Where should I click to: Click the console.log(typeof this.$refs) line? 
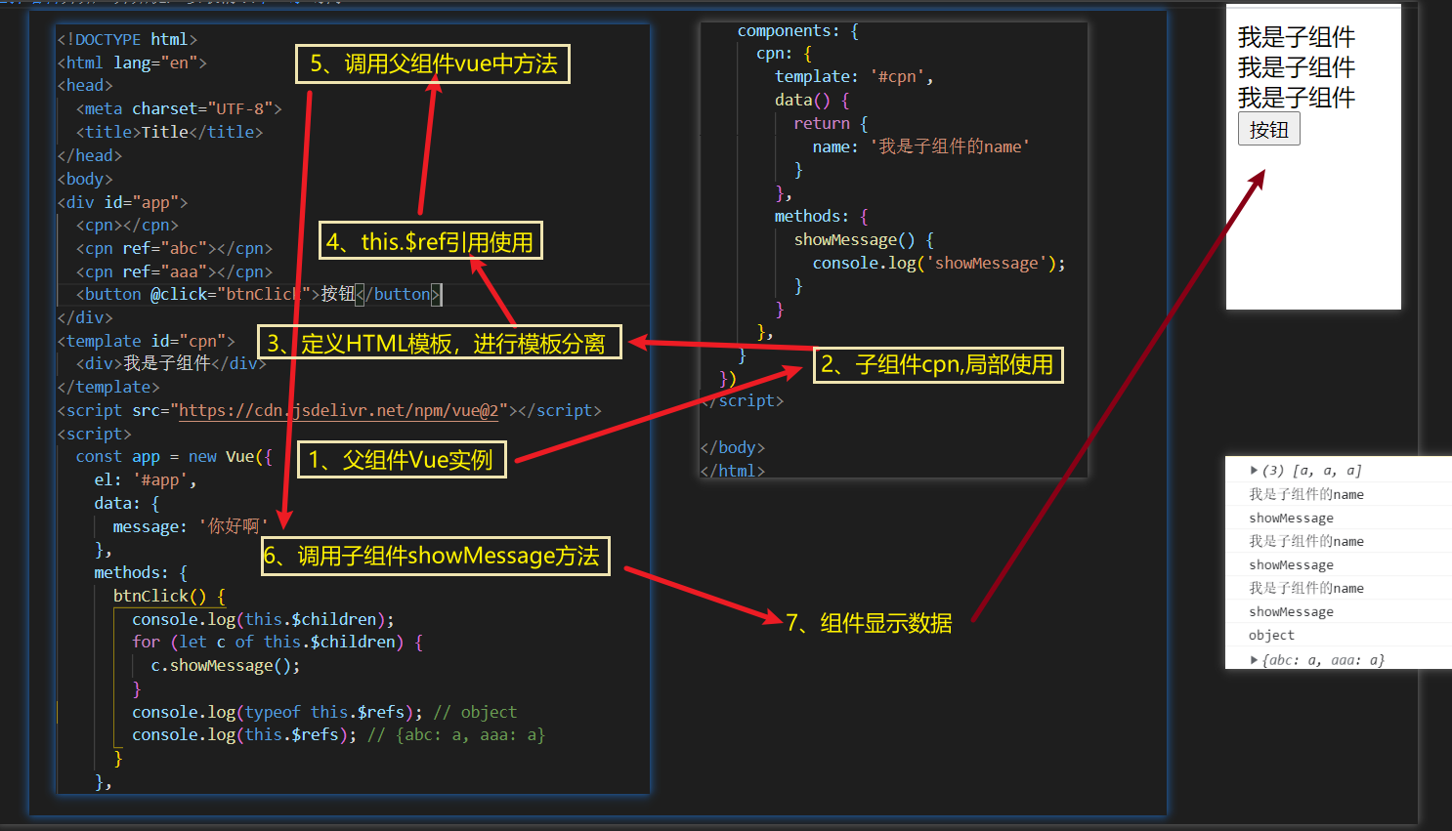[x=324, y=712]
